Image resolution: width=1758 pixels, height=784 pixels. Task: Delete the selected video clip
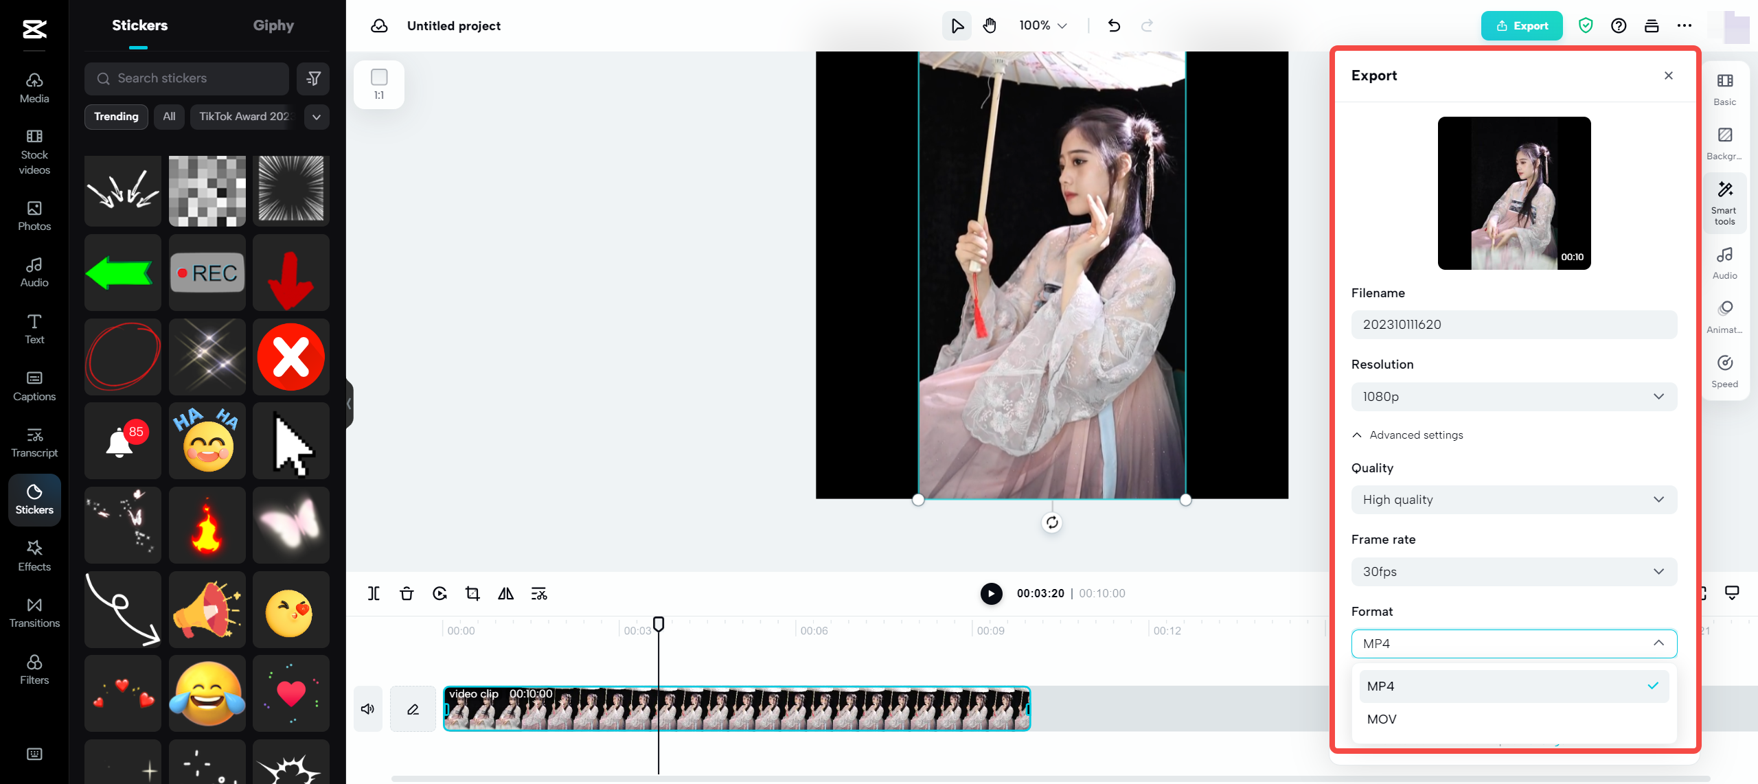click(406, 593)
